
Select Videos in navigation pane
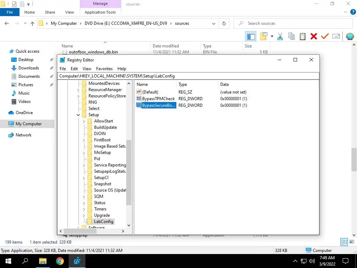coord(24,102)
